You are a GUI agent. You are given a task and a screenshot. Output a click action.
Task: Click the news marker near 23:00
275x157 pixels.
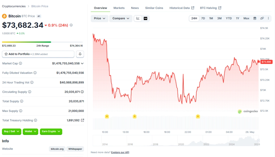pos(198,116)
